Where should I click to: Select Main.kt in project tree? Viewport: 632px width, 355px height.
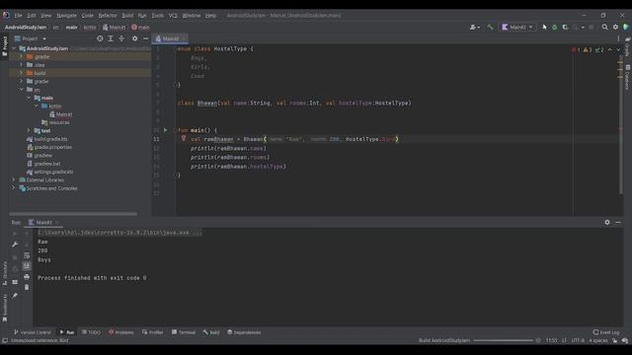click(x=61, y=114)
